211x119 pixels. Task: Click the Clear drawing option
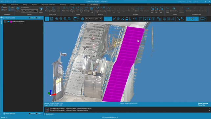11,8
